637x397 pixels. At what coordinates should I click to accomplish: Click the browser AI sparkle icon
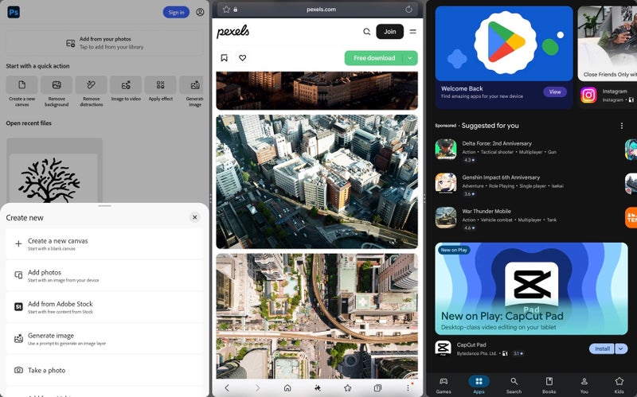click(x=318, y=388)
